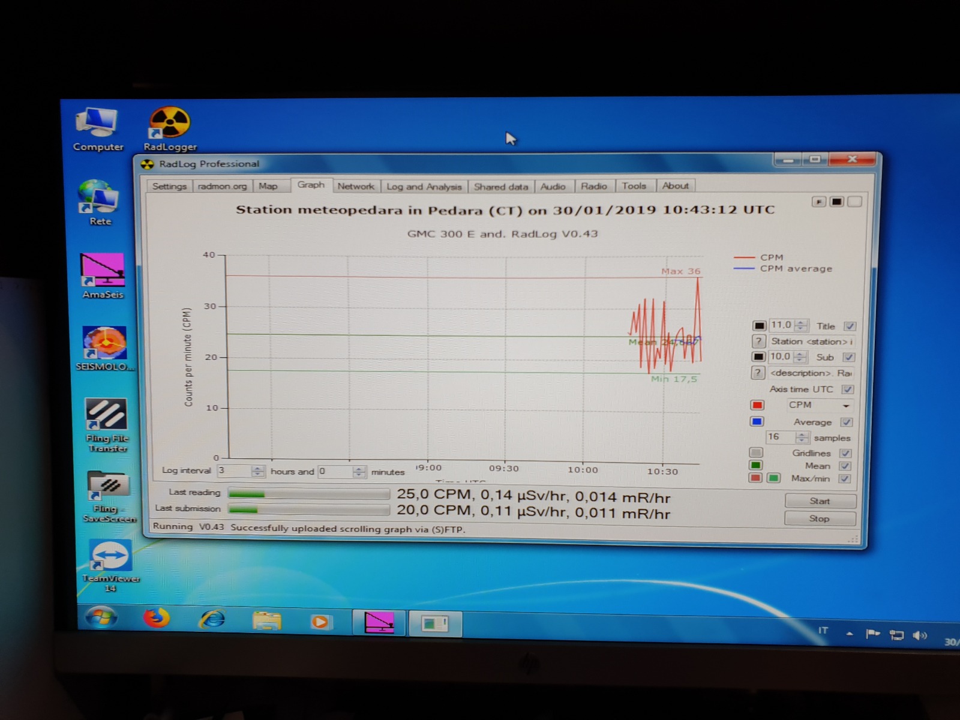Expand the CPM units dropdown
The width and height of the screenshot is (960, 720).
(845, 406)
